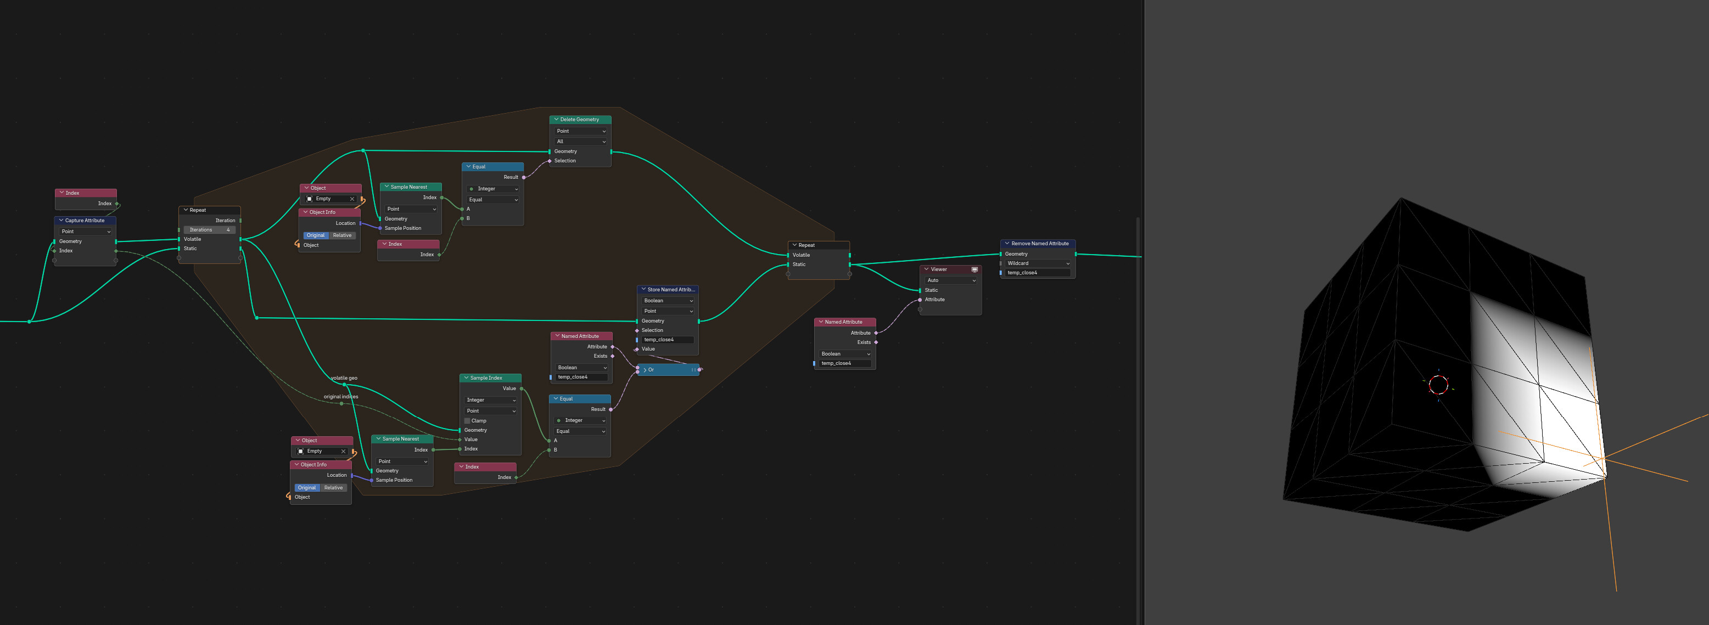This screenshot has width=1709, height=625.
Task: Collapse the Viewer node
Action: pyautogui.click(x=926, y=270)
